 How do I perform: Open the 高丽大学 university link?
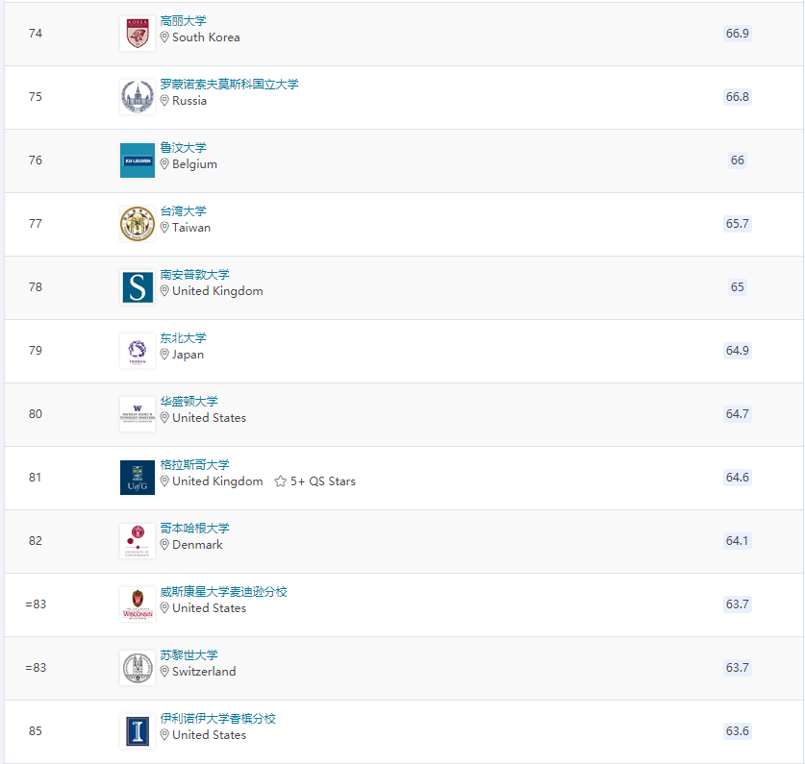(183, 21)
